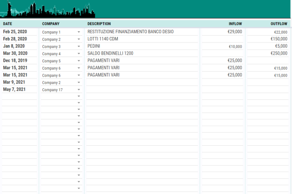The image size is (292, 194).
Task: Click the Mar 30, 2020 date cell
Action: (15, 53)
